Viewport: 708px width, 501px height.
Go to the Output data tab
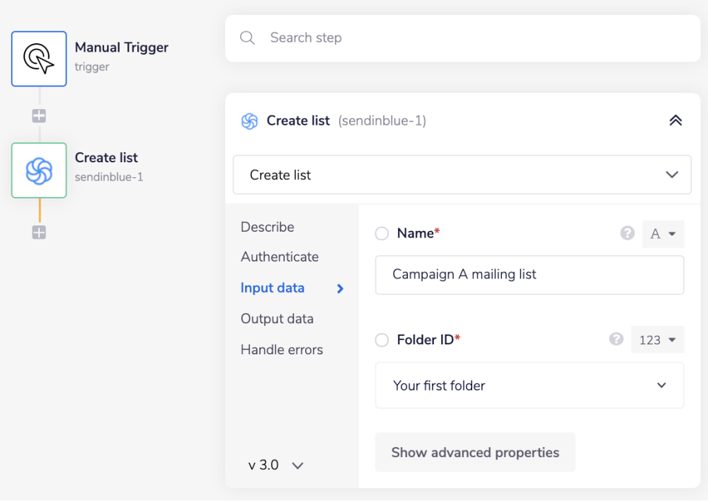(277, 319)
